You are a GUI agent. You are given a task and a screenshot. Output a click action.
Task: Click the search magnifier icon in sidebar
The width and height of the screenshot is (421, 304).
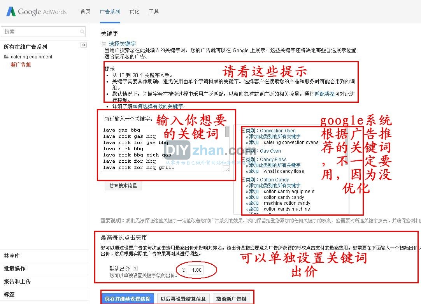(82, 32)
